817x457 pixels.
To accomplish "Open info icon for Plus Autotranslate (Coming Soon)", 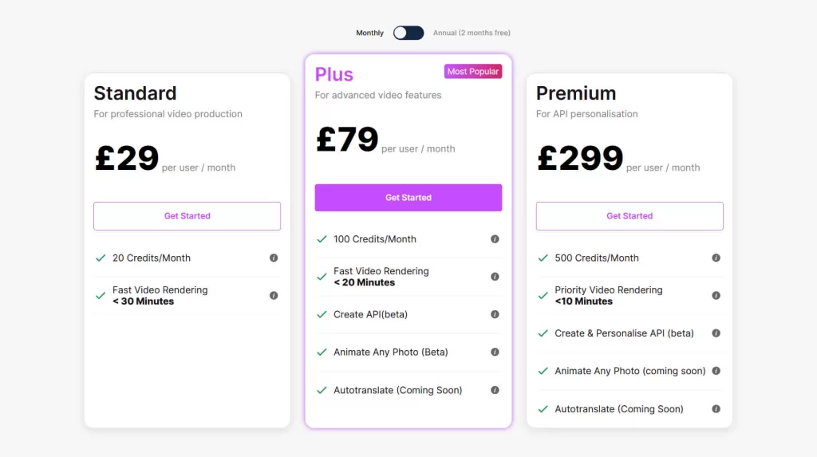I will (495, 390).
